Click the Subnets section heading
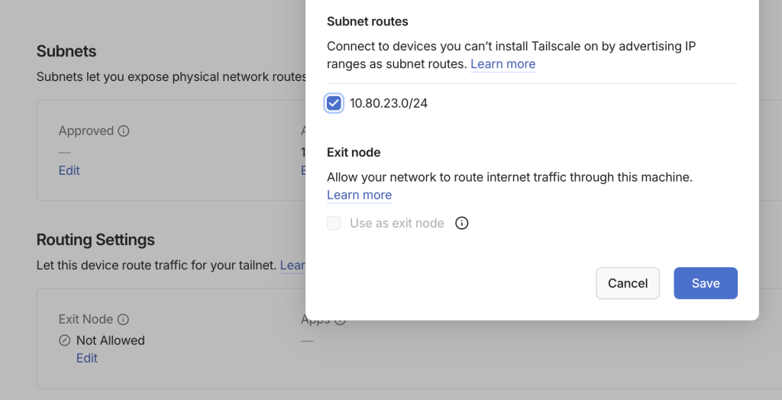 tap(66, 52)
